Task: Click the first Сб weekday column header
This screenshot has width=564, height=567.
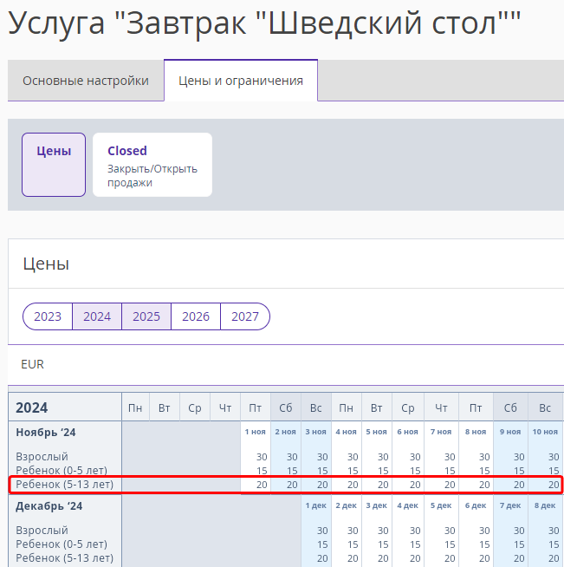Action: tap(285, 407)
